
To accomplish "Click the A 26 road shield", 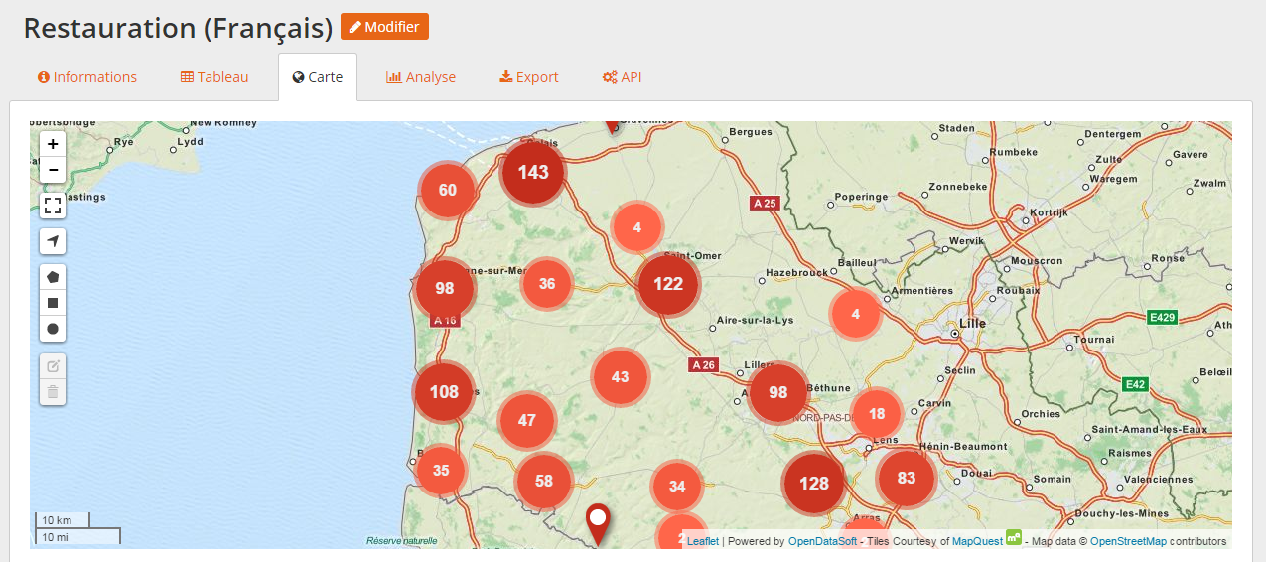I will [703, 364].
